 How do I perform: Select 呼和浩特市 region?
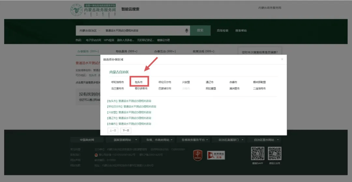point(118,82)
